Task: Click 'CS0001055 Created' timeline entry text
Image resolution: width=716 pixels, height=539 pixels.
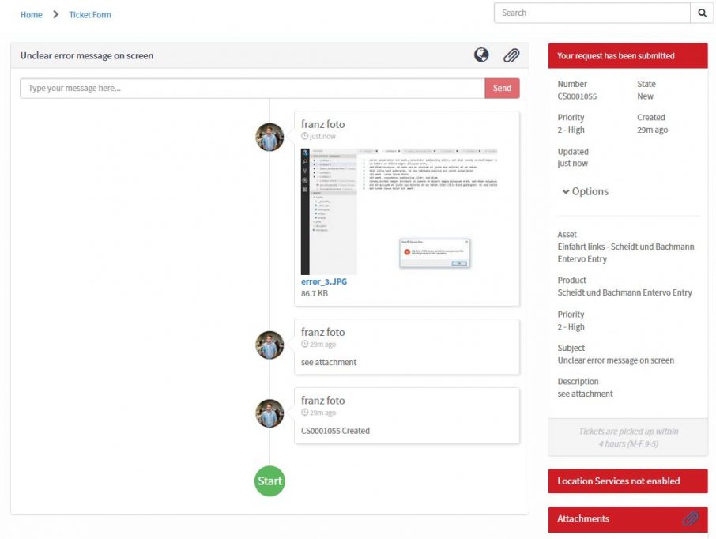Action: tap(335, 431)
